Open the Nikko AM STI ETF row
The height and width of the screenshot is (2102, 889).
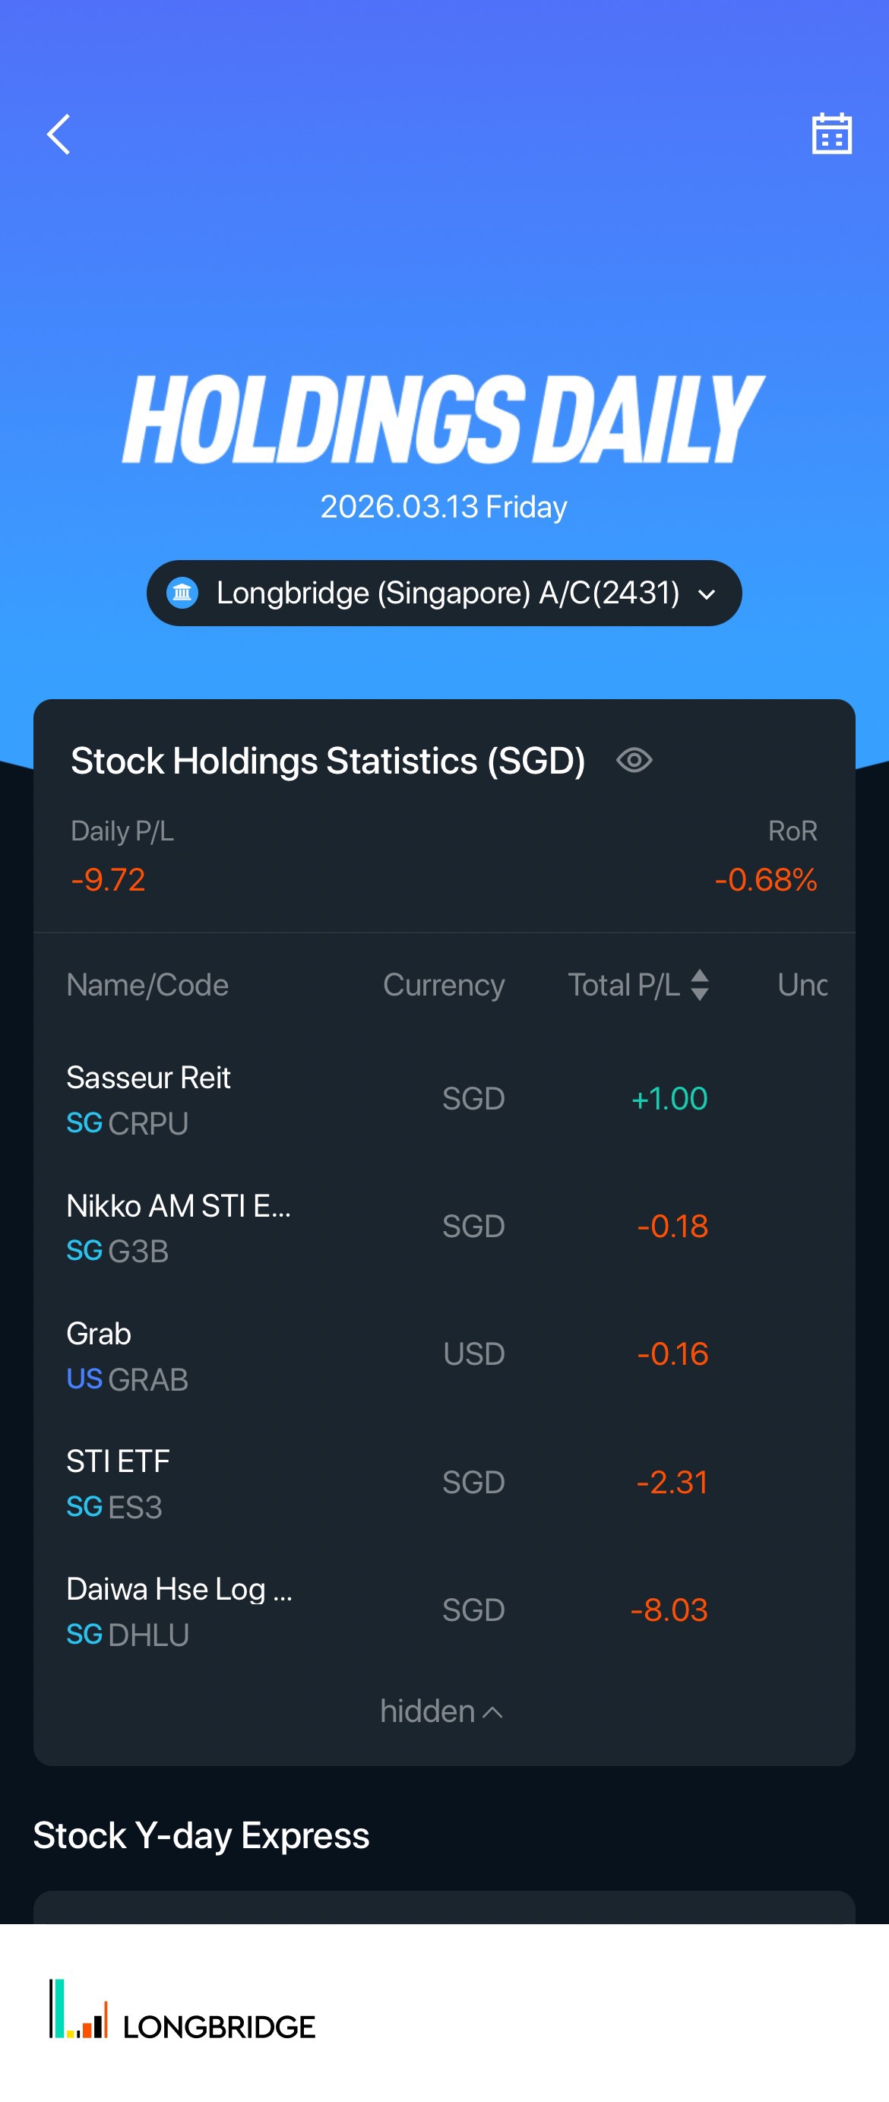coord(178,1227)
